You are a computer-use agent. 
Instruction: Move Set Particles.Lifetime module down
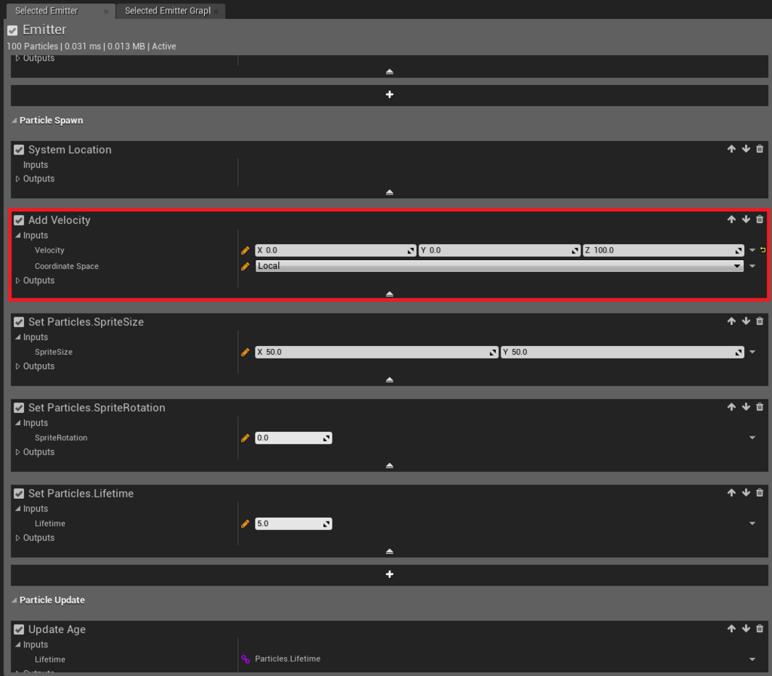click(x=746, y=492)
